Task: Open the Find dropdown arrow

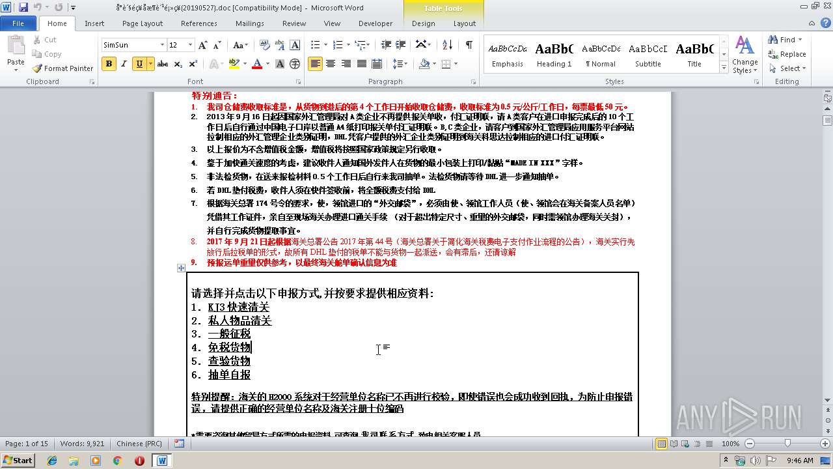Action: [800, 40]
